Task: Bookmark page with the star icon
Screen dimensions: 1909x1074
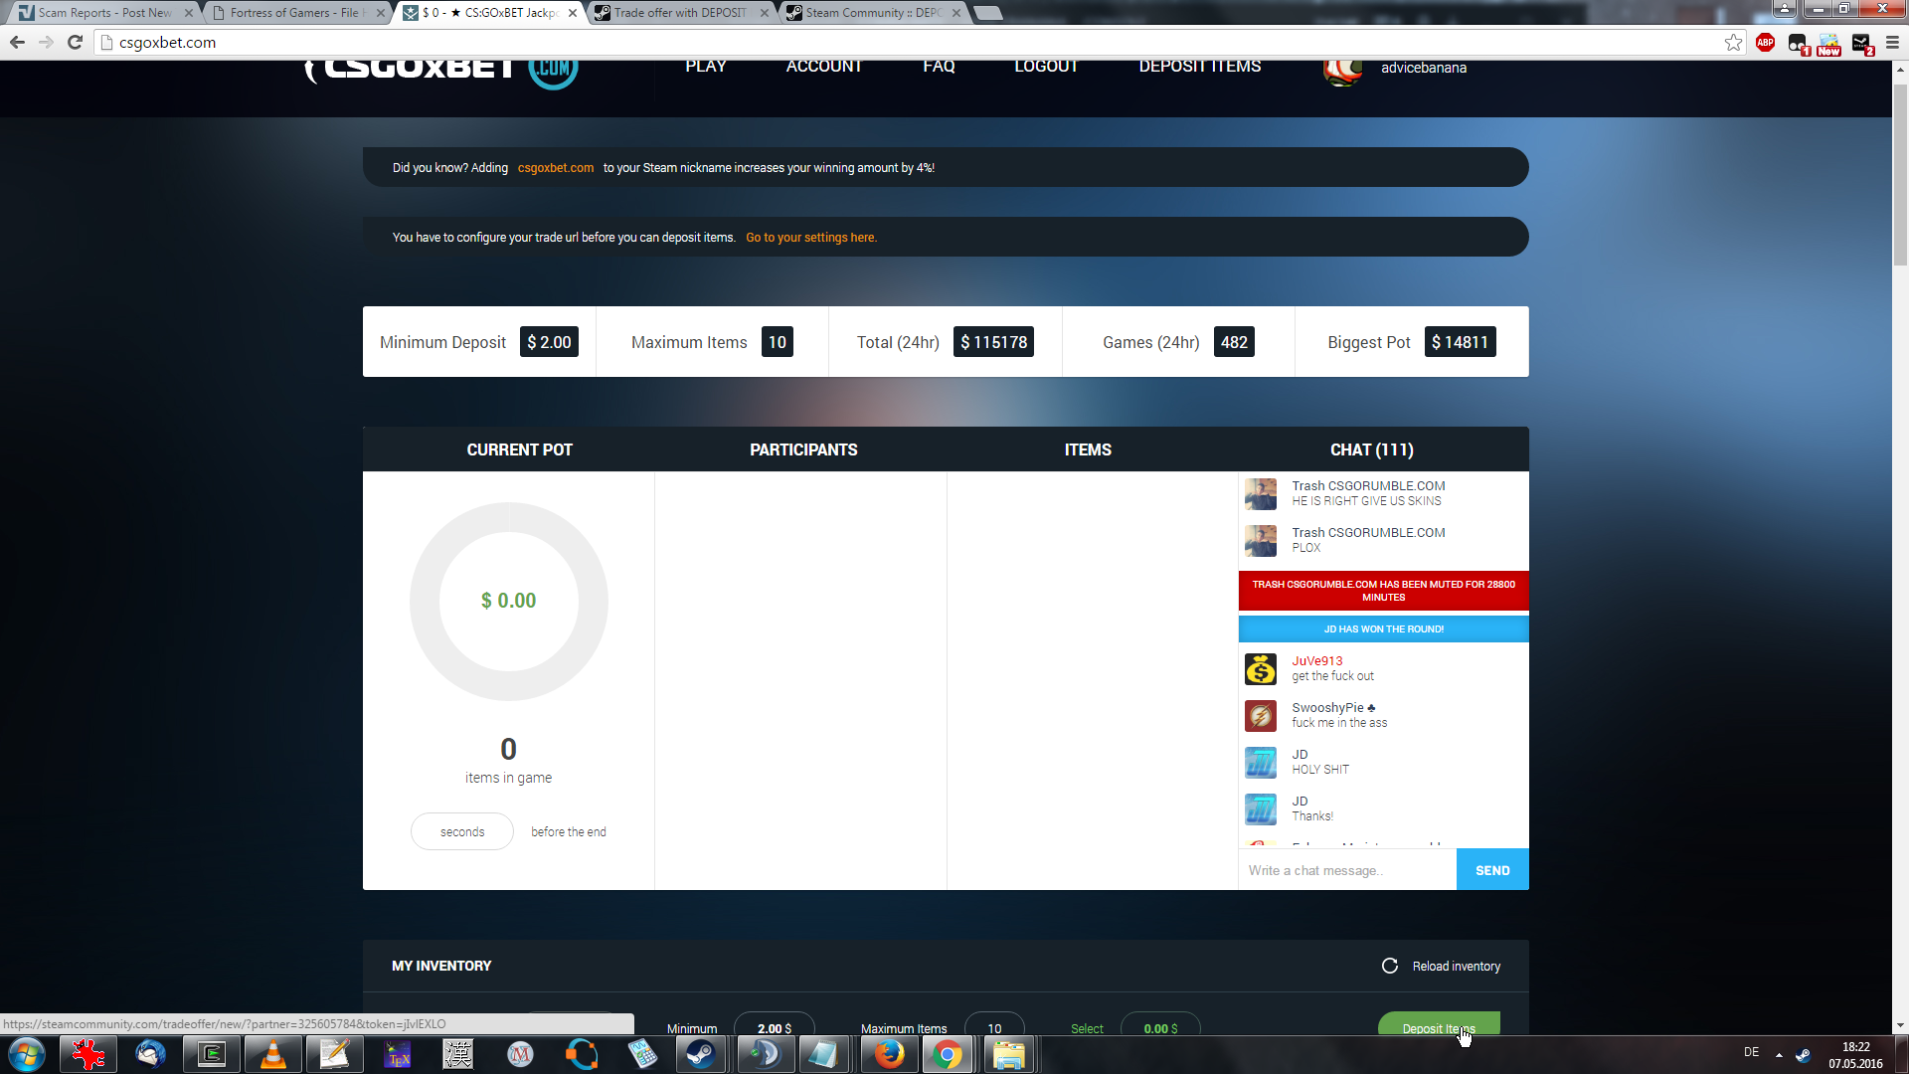Action: (1733, 42)
